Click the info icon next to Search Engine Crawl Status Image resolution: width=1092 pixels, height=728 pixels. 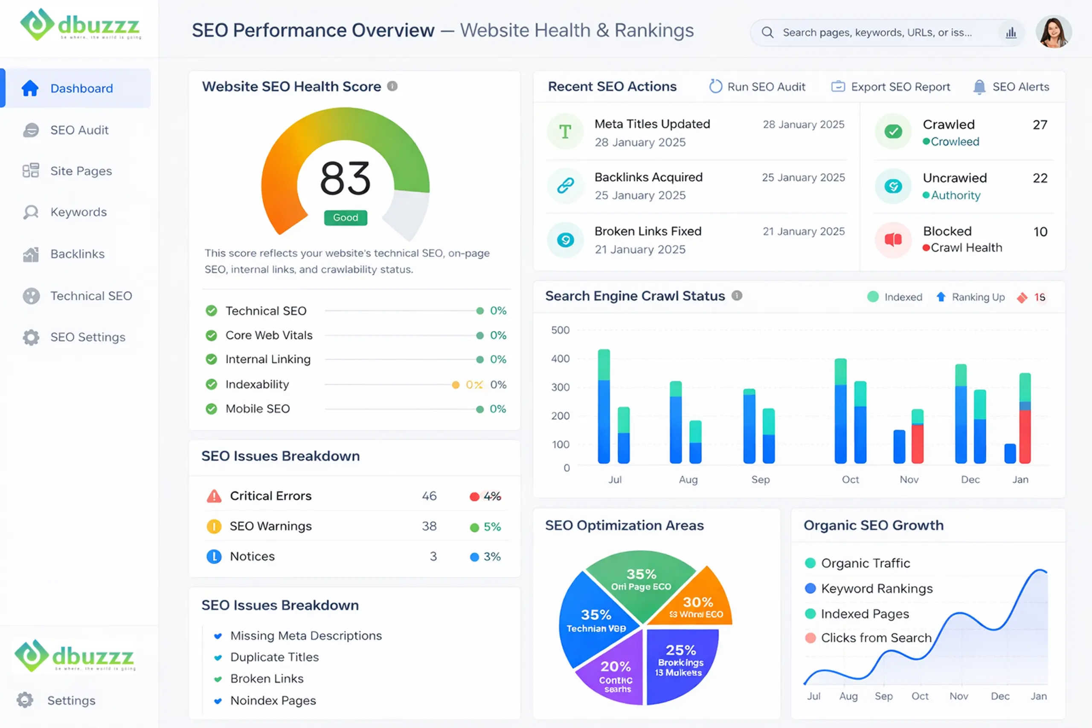[x=737, y=296]
